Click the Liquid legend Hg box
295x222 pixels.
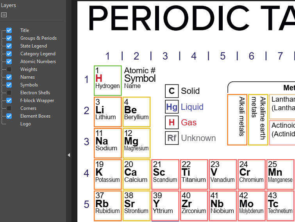coord(172,107)
